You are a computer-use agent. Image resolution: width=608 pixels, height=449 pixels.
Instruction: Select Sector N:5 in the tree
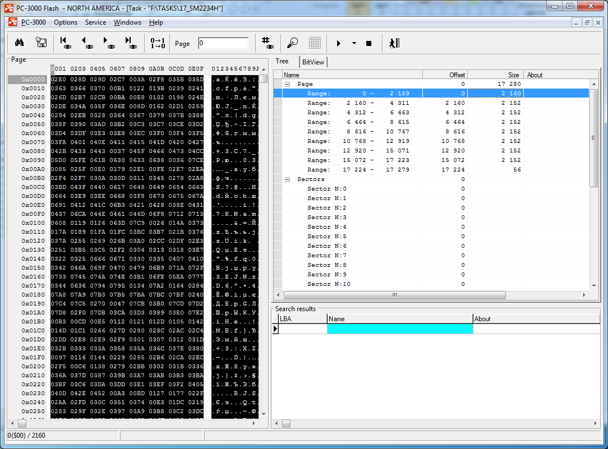(326, 237)
